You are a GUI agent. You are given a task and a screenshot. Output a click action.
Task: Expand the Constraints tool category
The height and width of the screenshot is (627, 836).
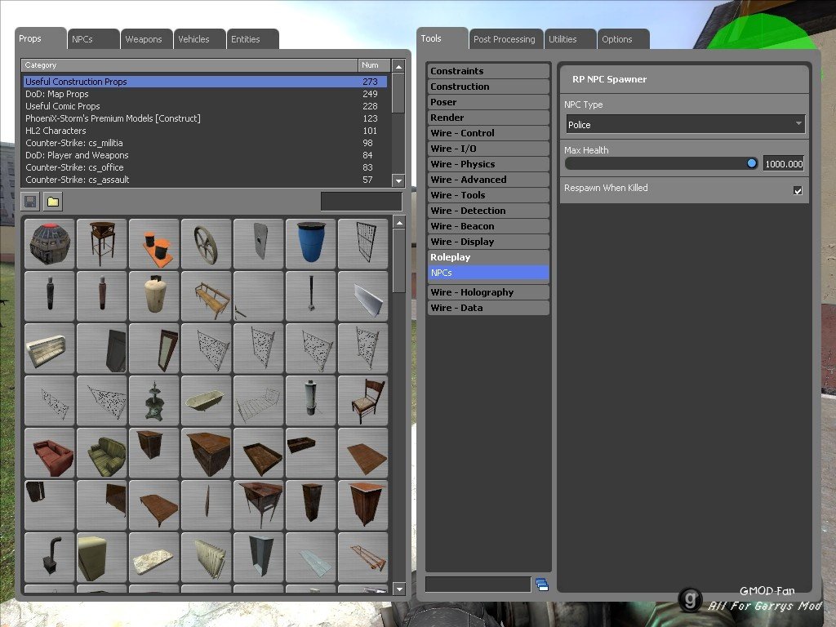(x=488, y=71)
